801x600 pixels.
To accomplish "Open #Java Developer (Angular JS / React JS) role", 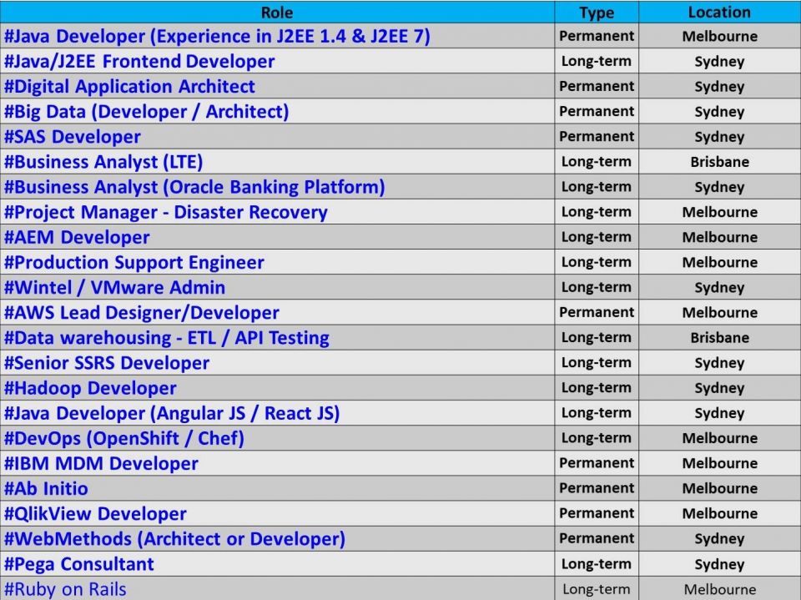I will pyautogui.click(x=172, y=413).
